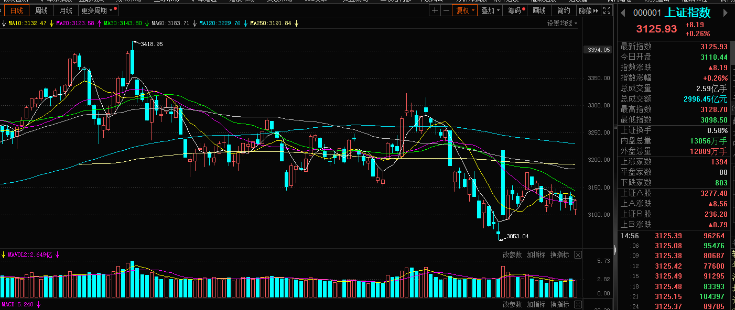Click 上证A股 value 3277.40

[714, 193]
